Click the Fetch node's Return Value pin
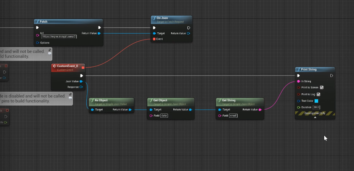Screen dimensions: 354x171 [99, 34]
